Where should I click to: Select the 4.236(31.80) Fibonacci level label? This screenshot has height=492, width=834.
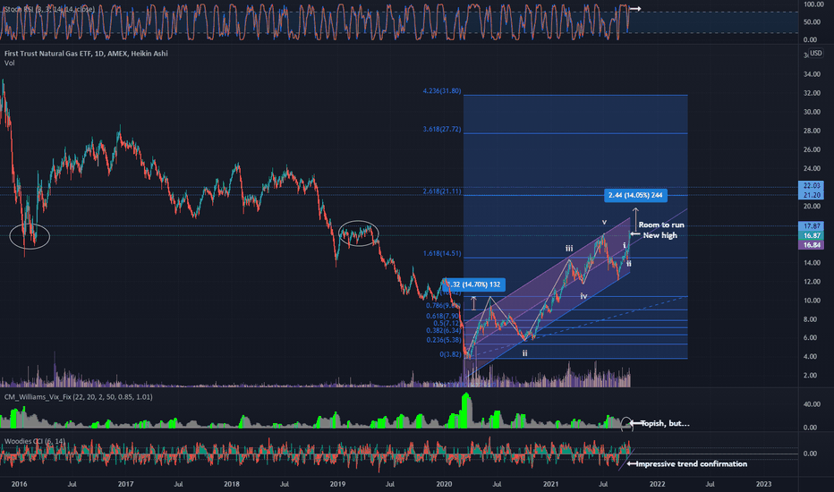coord(442,91)
